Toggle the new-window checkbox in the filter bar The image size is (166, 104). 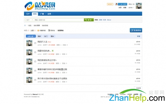click(x=136, y=36)
